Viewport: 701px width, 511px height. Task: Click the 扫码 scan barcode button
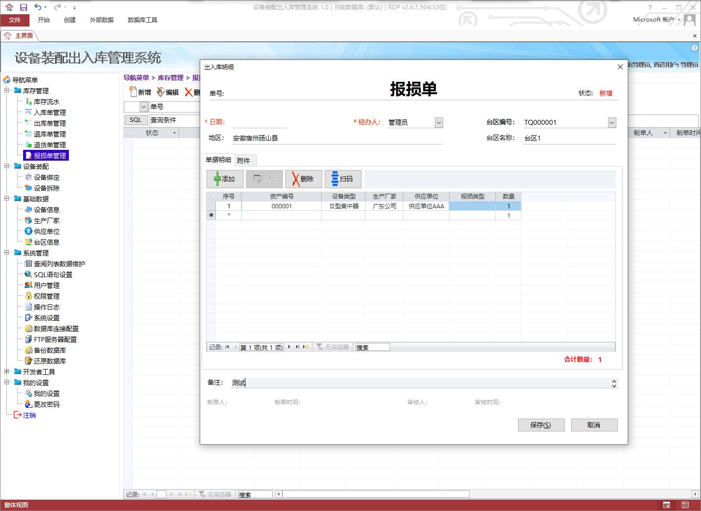[x=343, y=179]
